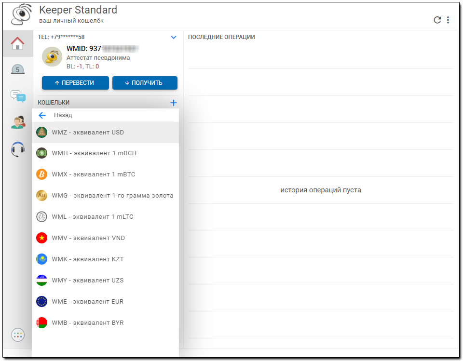Click the WMH bitcoin cash icon
Screen dimensions: 463x361
[41, 153]
